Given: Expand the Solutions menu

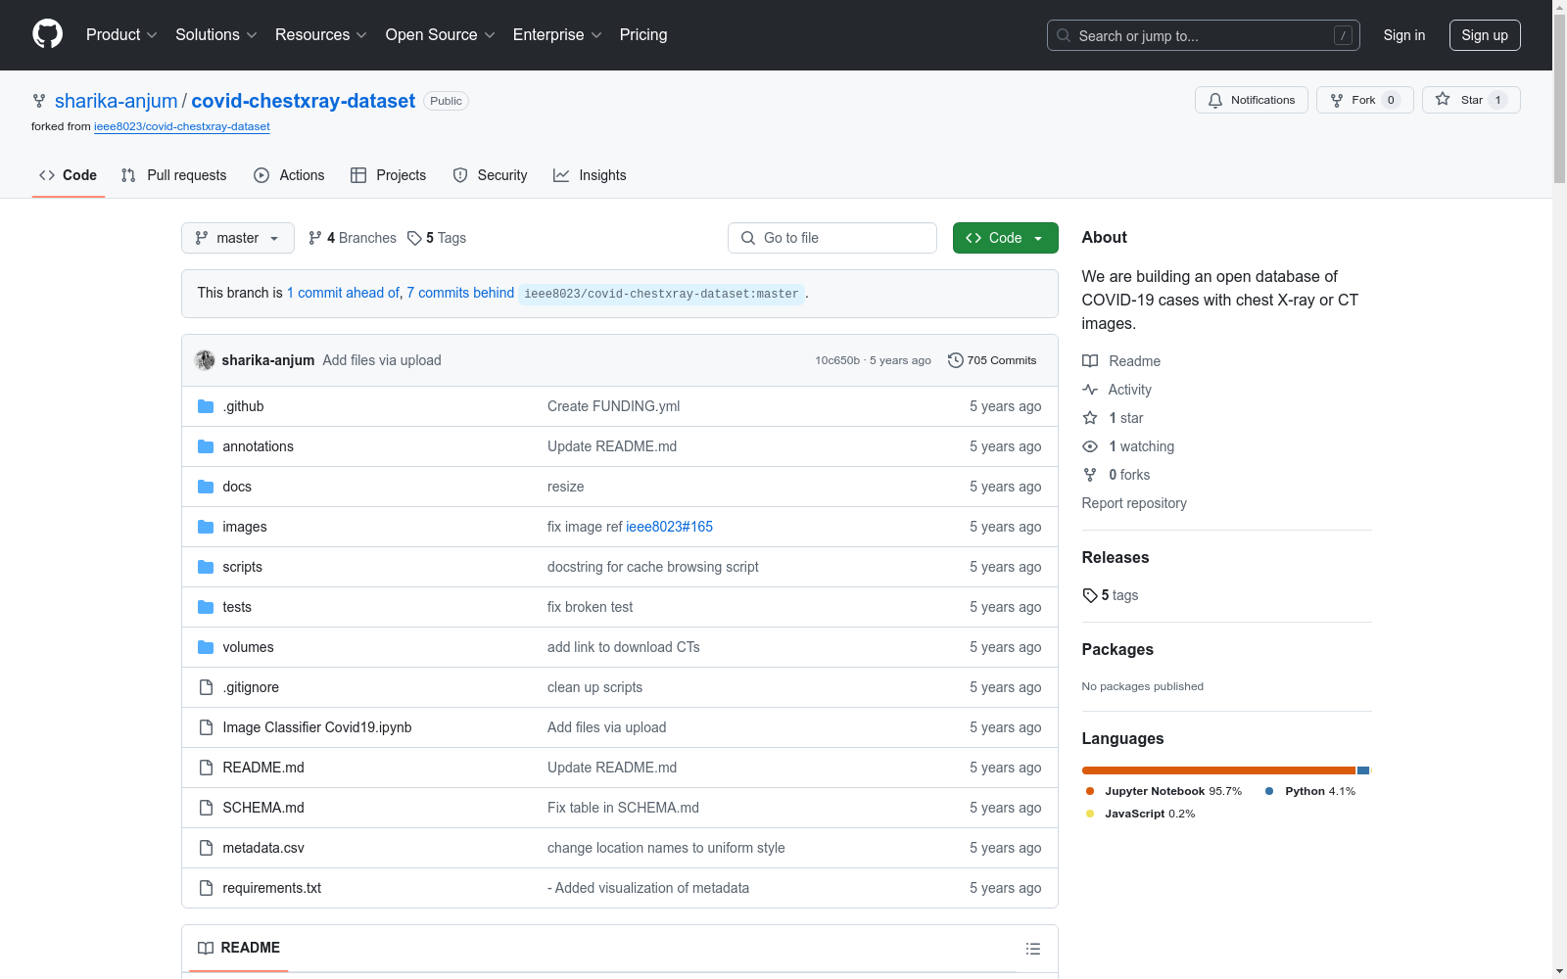Looking at the screenshot, I should 216,35.
